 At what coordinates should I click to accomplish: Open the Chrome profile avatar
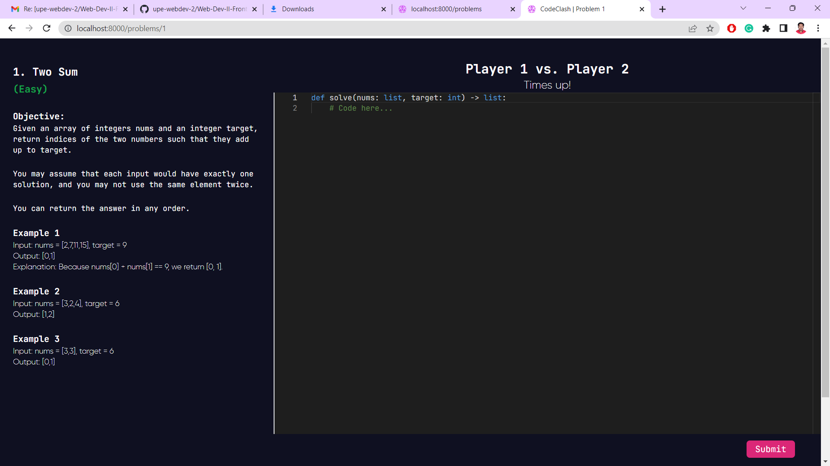(801, 28)
